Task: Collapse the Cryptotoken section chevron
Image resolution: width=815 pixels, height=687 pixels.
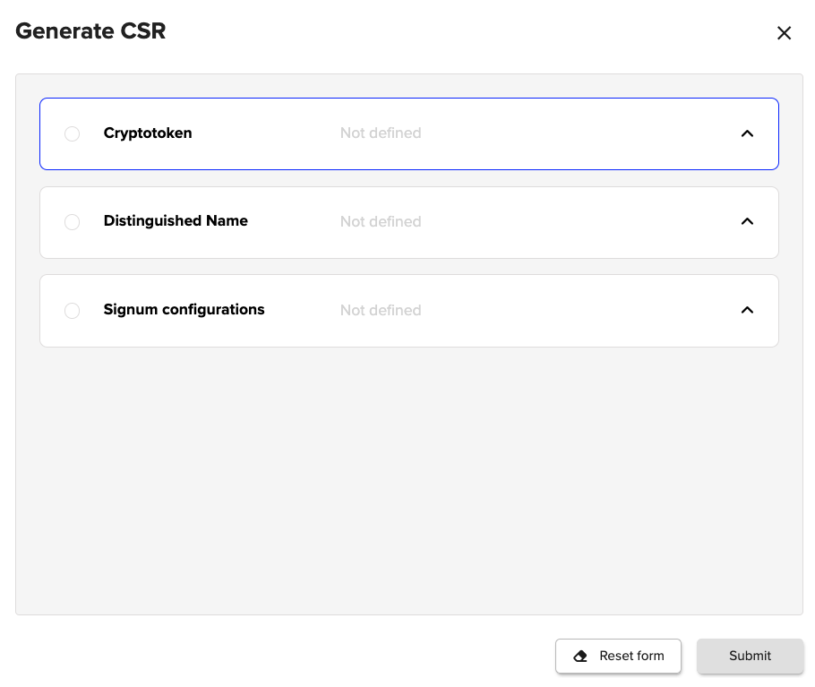Action: 747,133
